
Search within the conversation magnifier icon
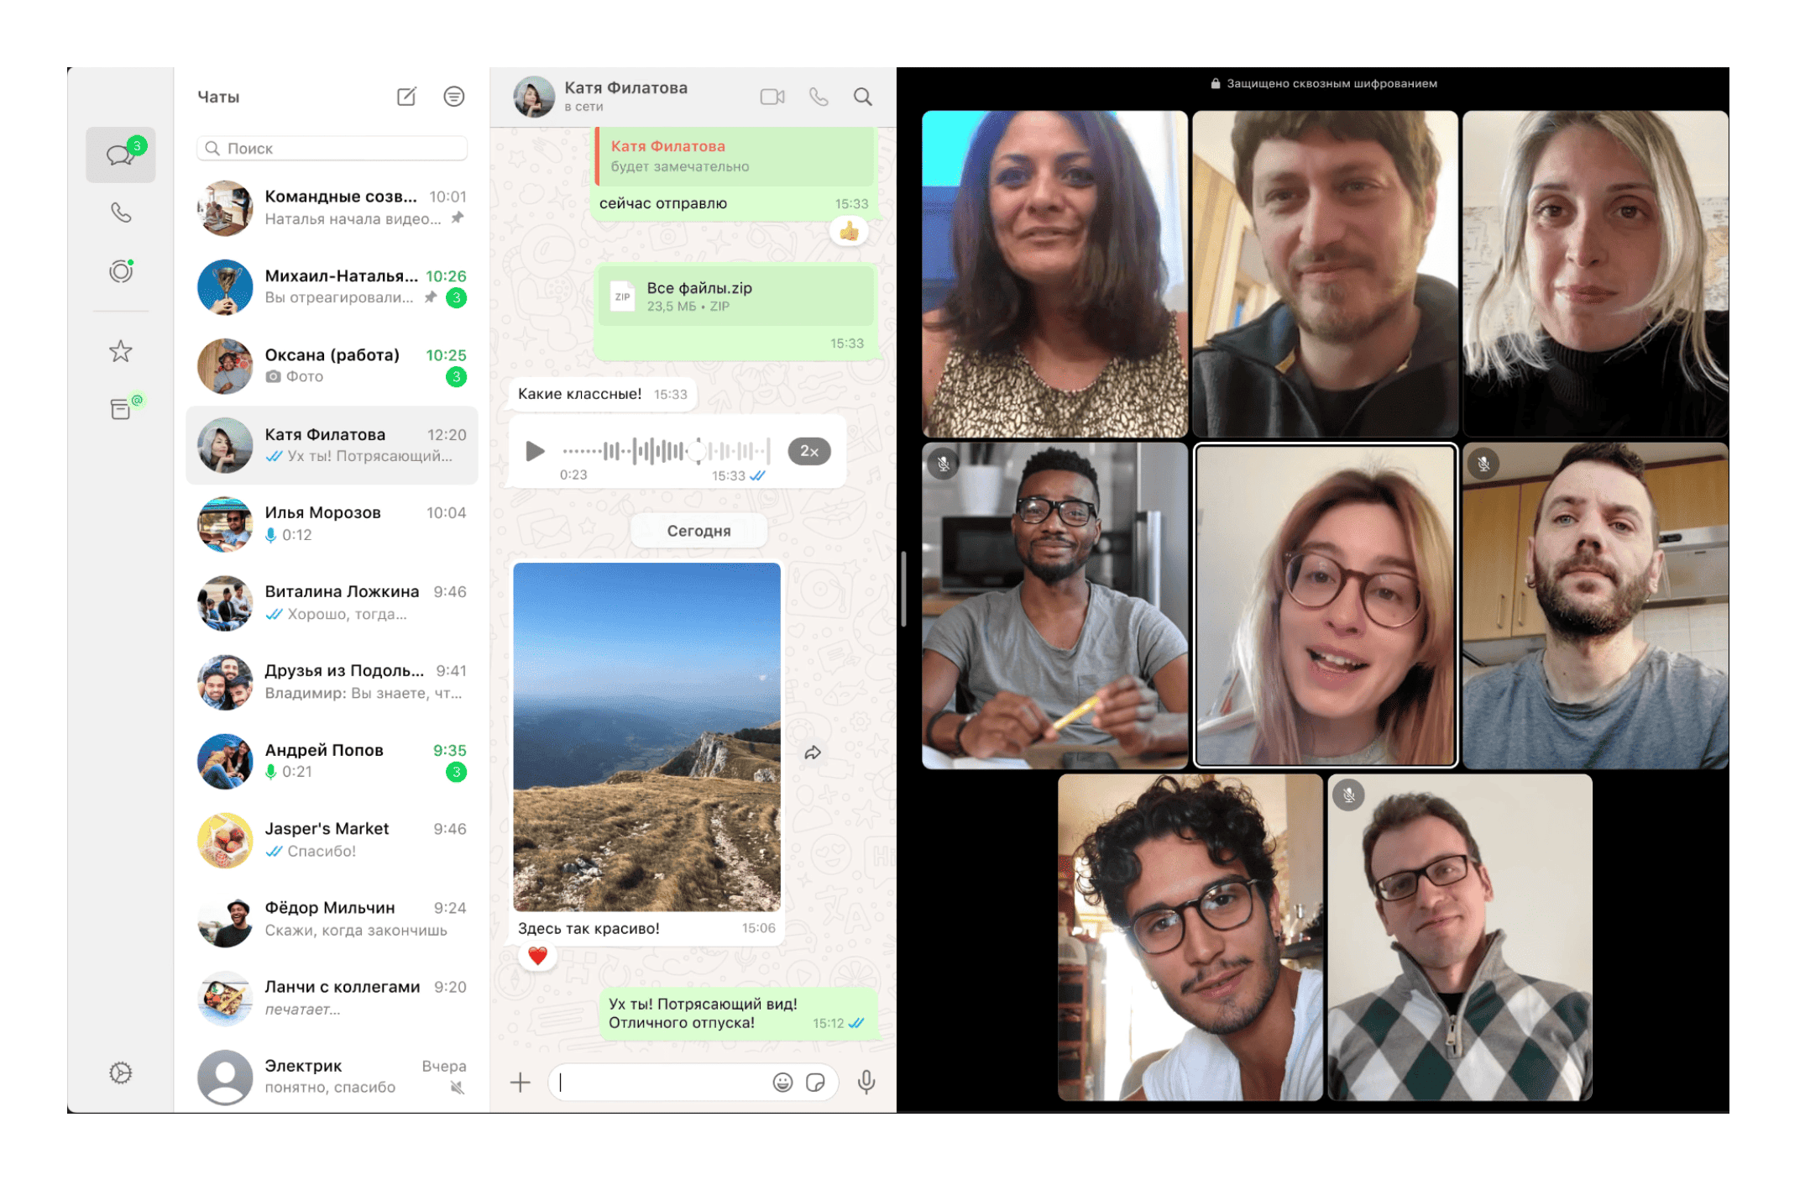click(863, 97)
